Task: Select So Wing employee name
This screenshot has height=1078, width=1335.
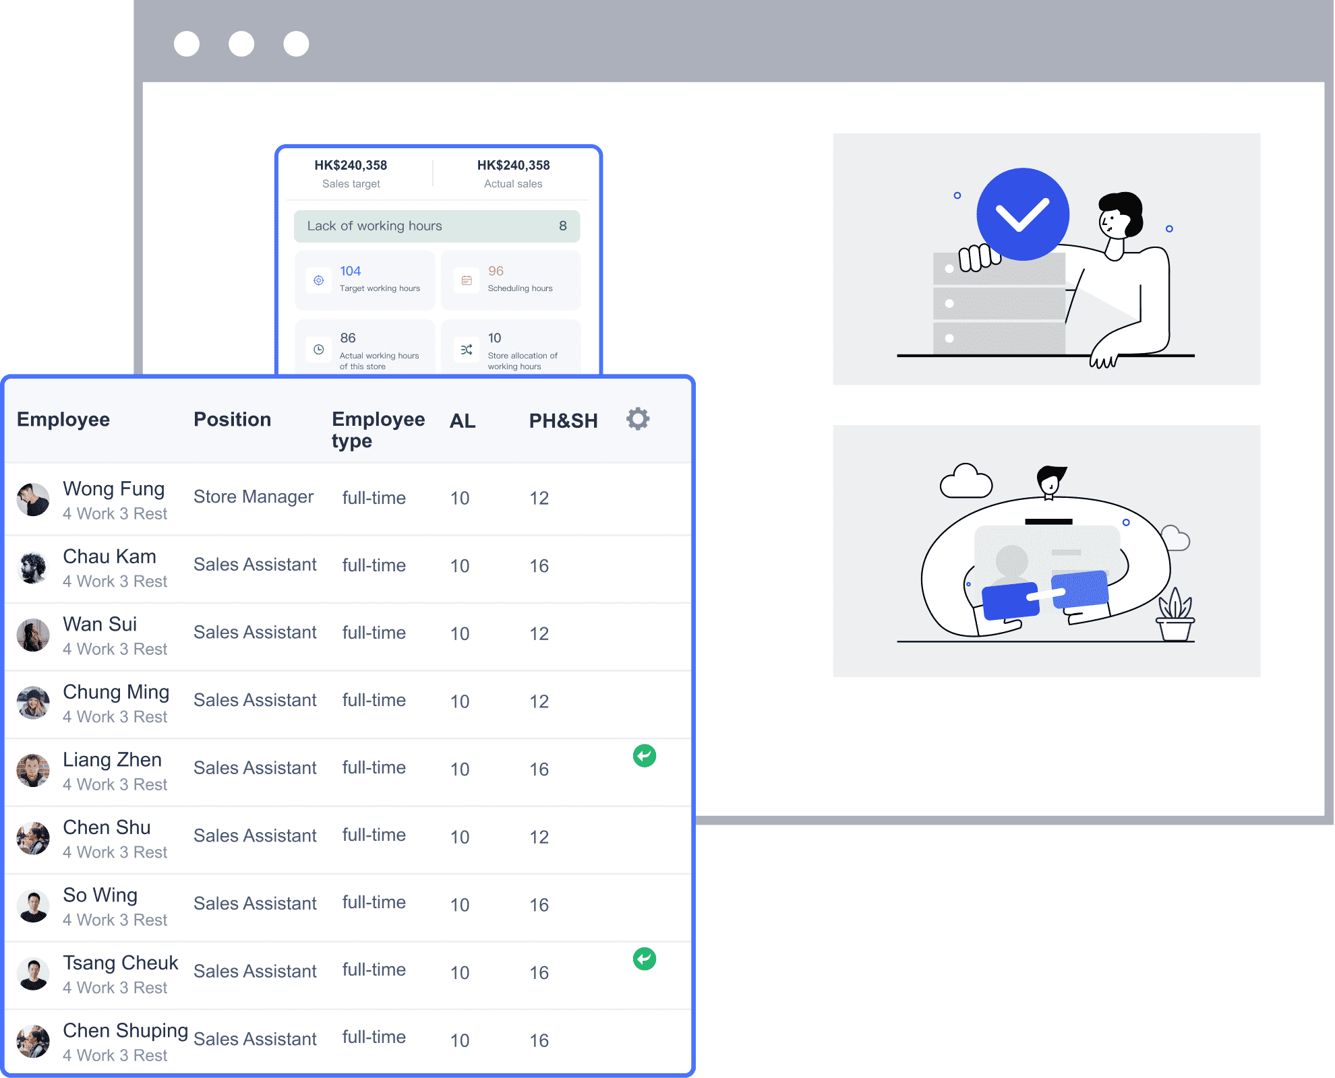Action: 100,895
